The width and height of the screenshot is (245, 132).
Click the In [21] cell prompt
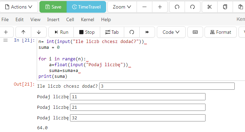(24, 40)
